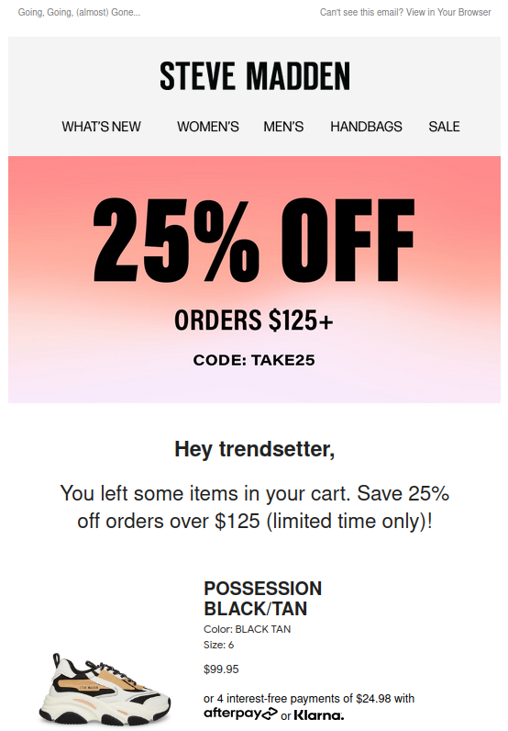Click the ORDERS $125+ banner text
Image resolution: width=508 pixels, height=731 pixels.
coord(254,321)
